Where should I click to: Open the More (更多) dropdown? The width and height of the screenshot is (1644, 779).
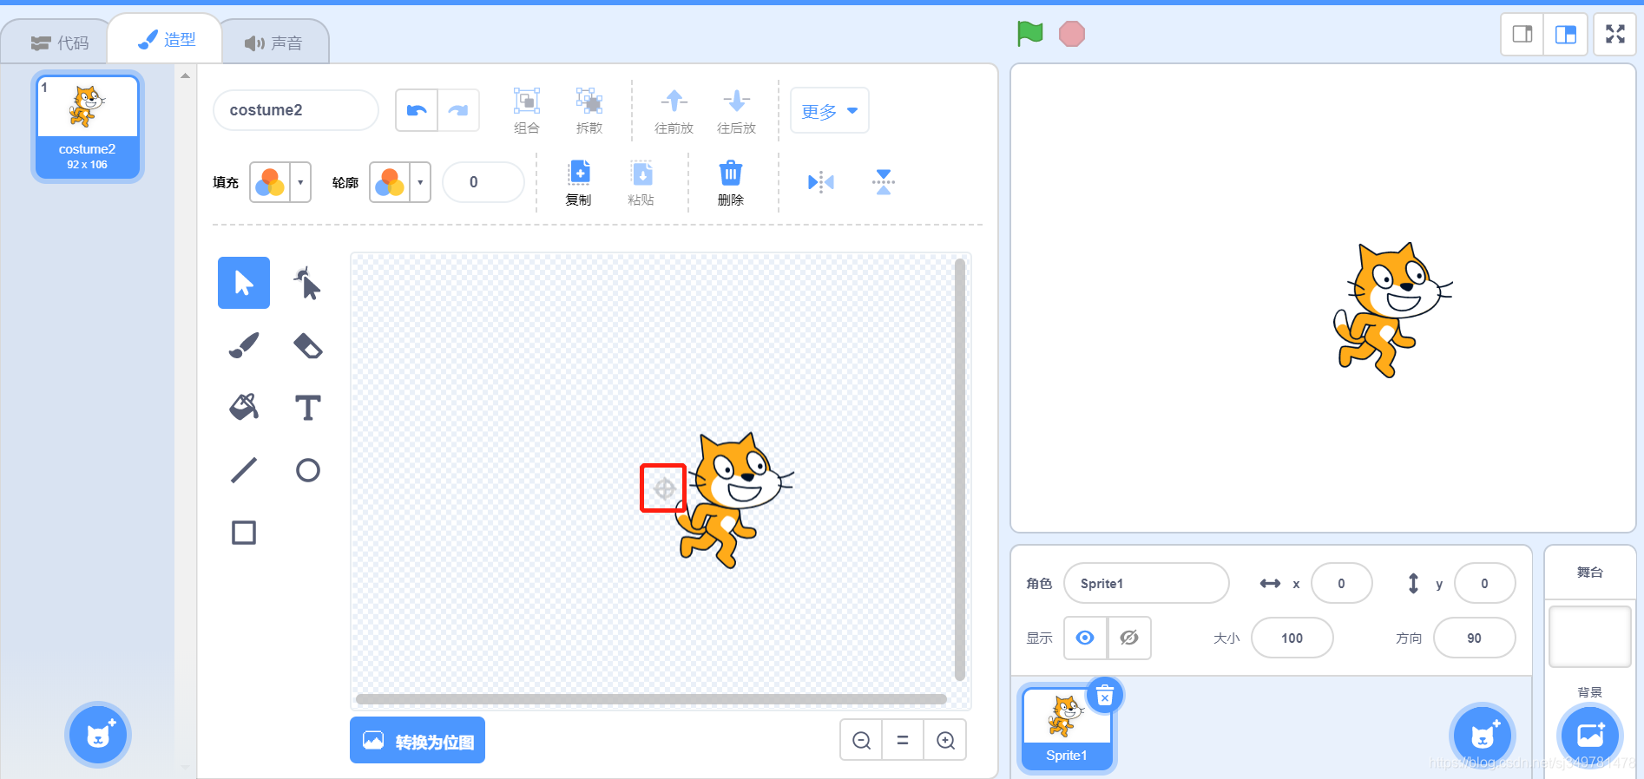point(830,110)
